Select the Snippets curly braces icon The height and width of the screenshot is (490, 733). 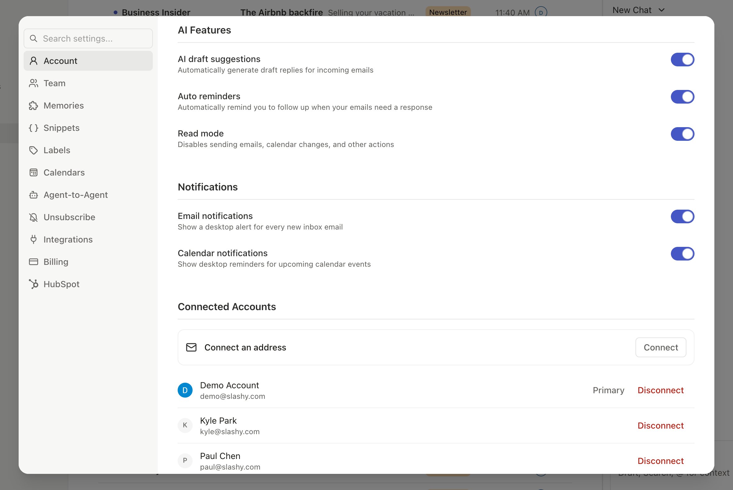tap(34, 128)
